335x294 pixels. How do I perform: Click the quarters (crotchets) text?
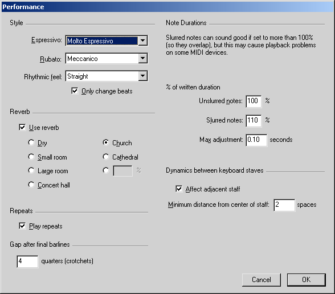tap(67, 261)
